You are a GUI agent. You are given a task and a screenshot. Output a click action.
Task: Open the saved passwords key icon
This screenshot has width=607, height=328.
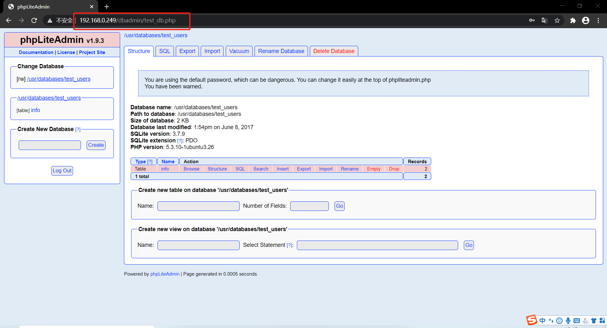click(532, 21)
